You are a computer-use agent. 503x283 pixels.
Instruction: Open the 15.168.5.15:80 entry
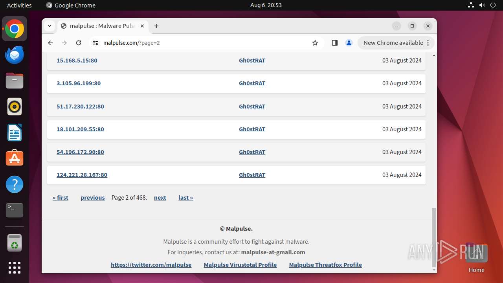tap(77, 61)
